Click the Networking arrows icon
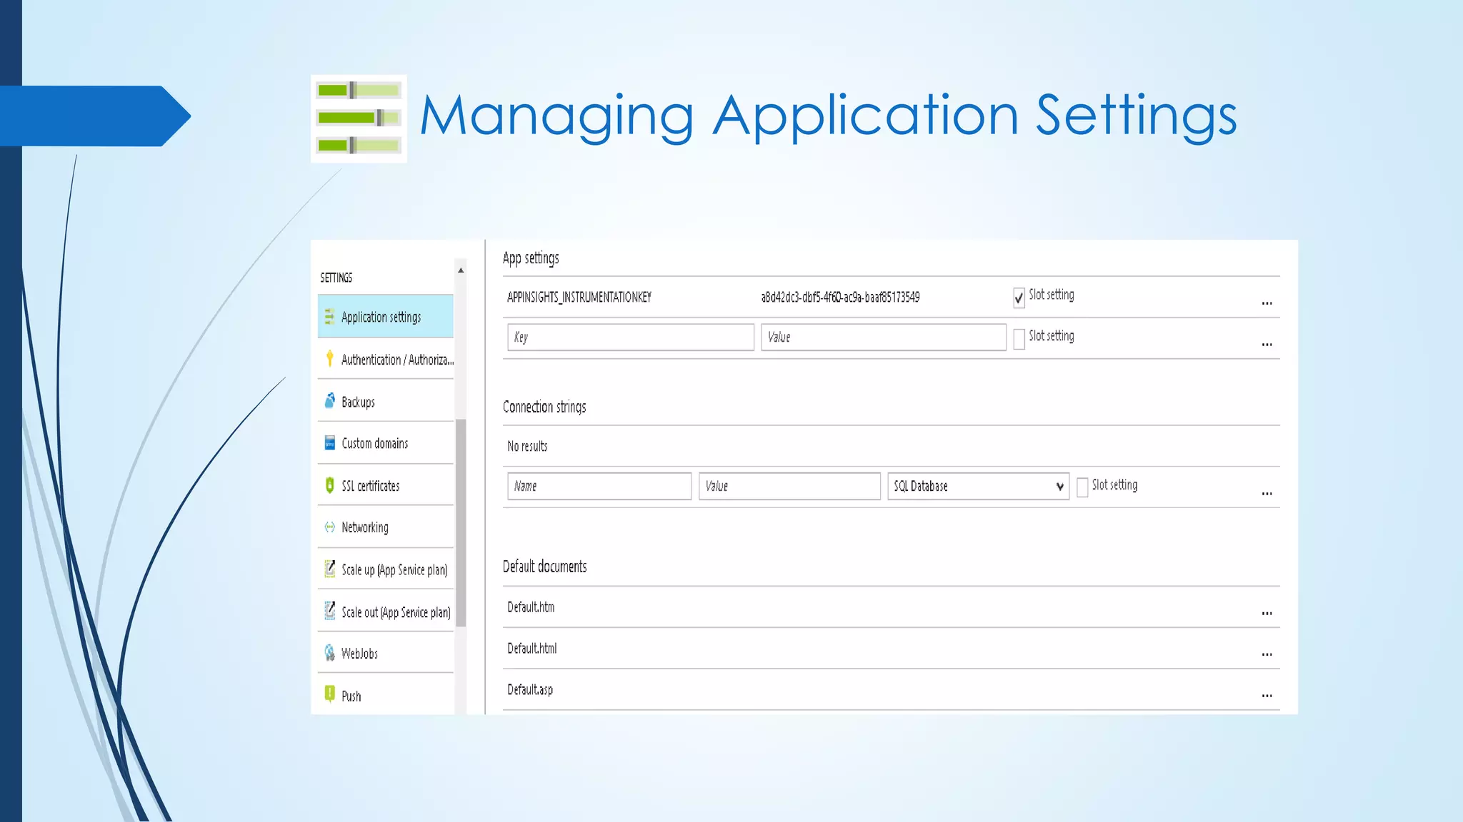 (329, 527)
